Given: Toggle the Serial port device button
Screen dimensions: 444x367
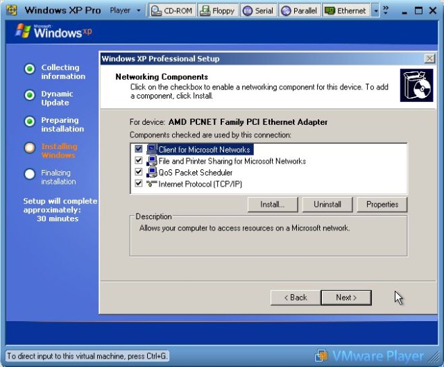Looking at the screenshot, I should coord(258,11).
